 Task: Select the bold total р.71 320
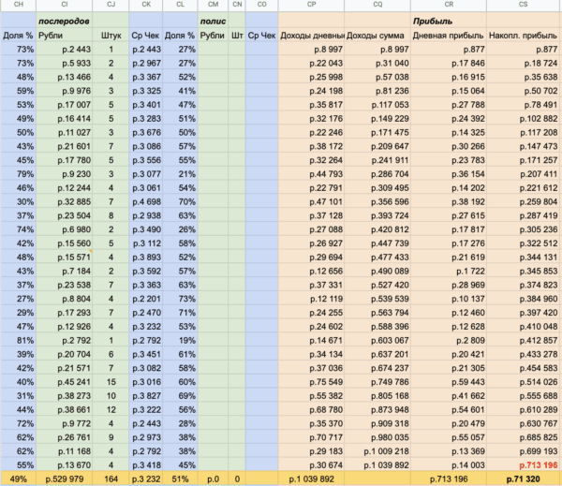click(525, 479)
